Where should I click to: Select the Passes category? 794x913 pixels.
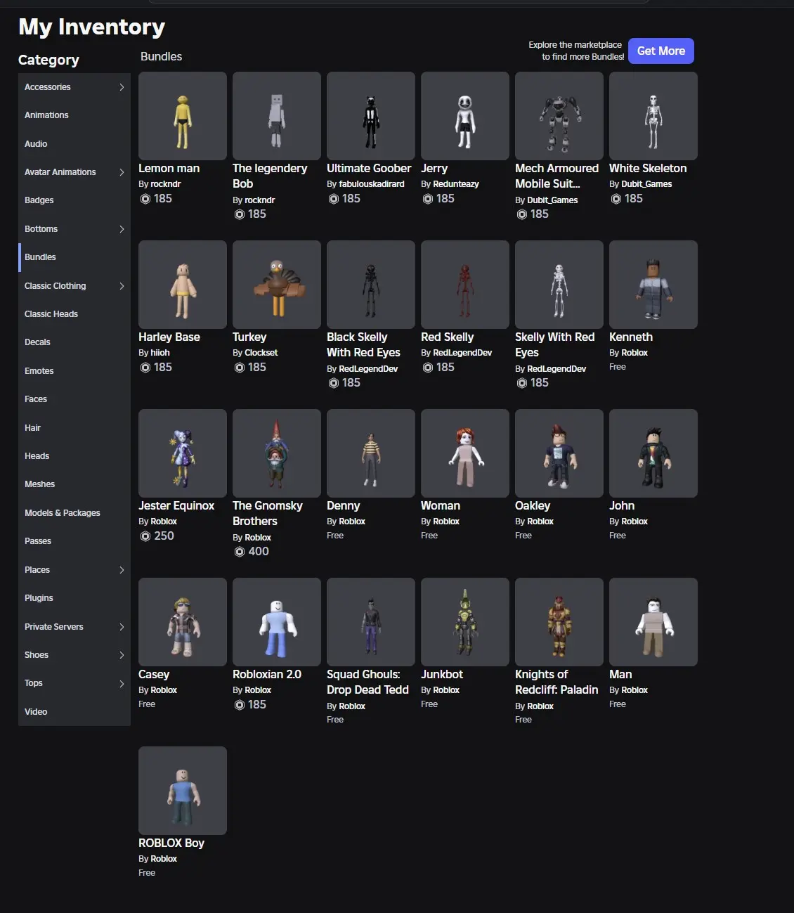(x=74, y=541)
